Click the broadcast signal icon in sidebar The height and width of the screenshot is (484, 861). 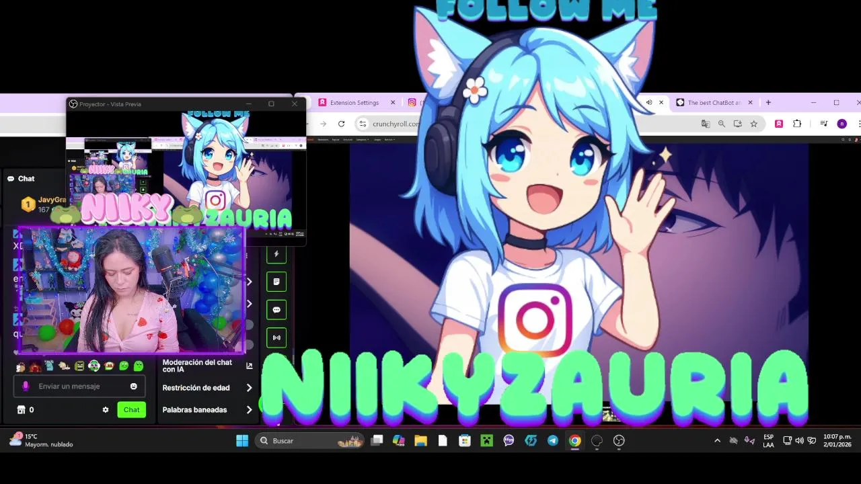(x=276, y=337)
